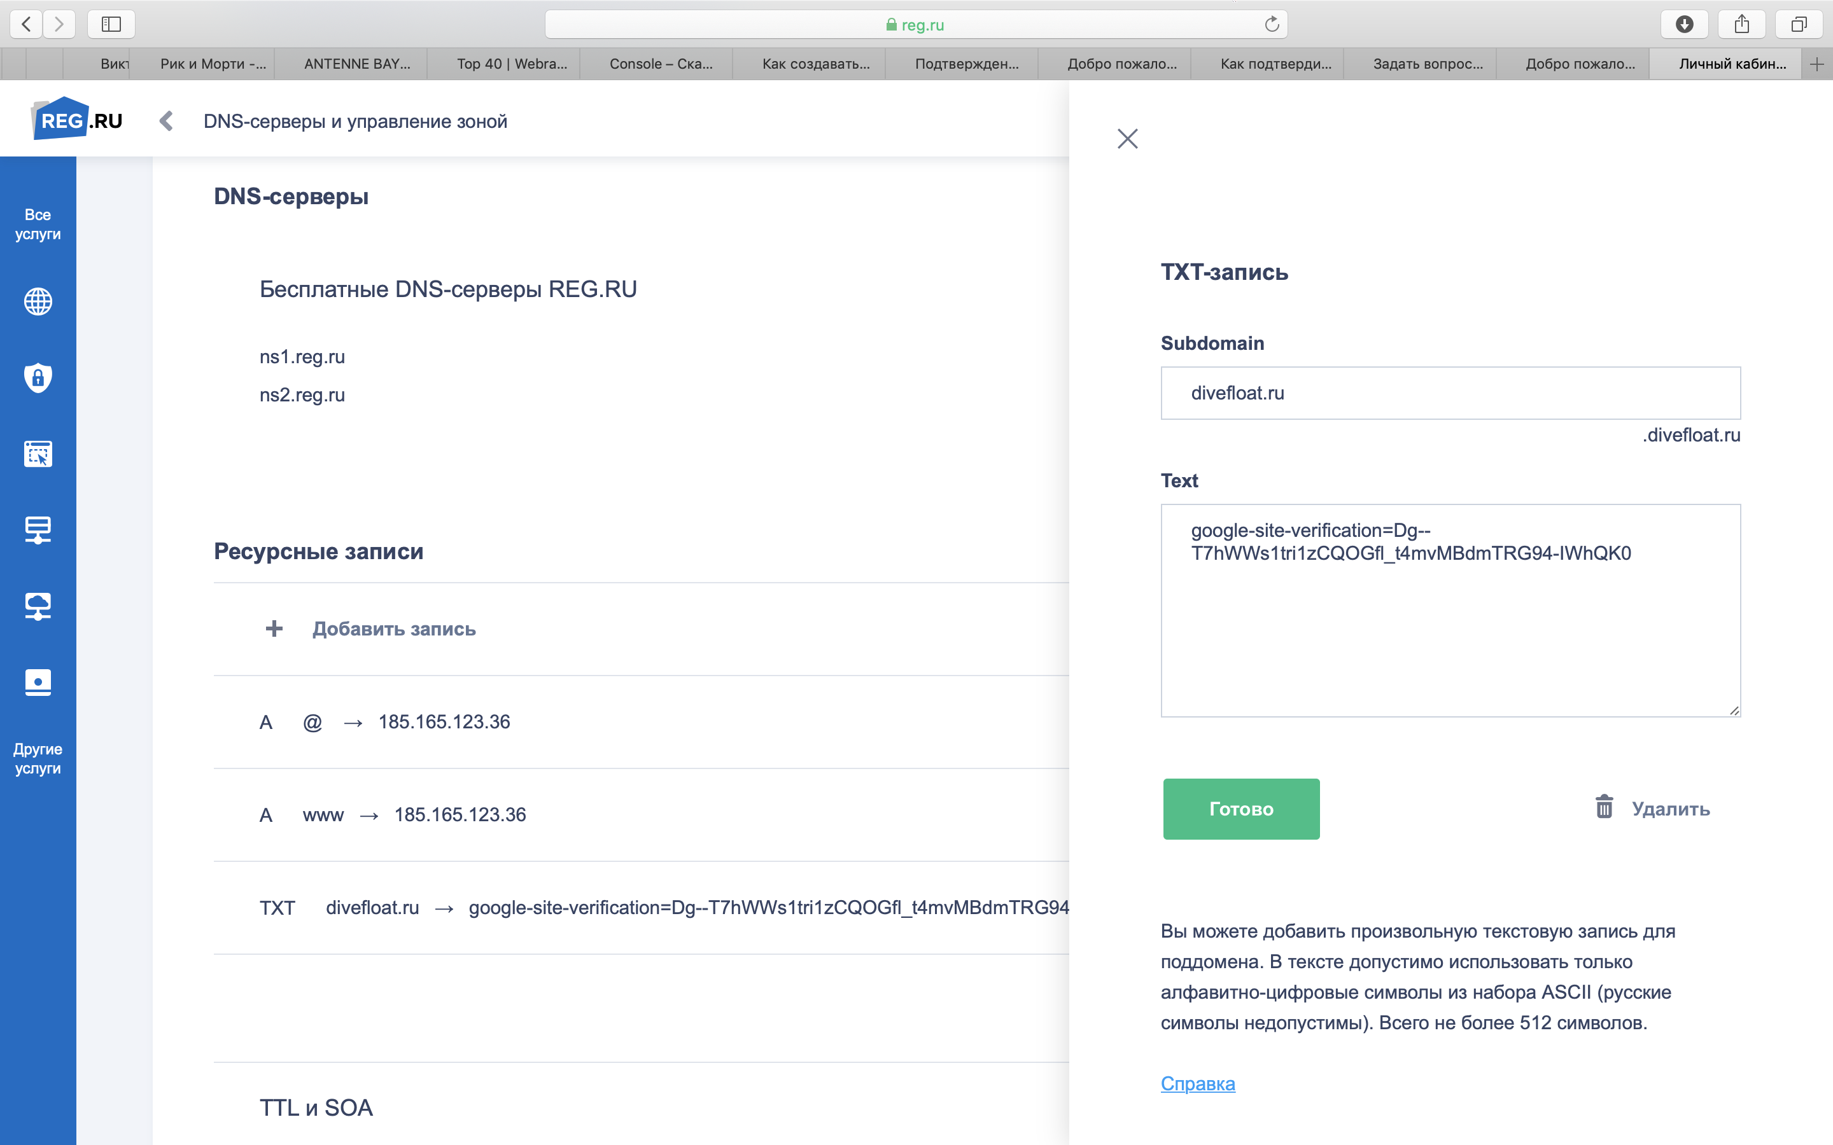Close the TXT-запись panel with the X icon
Viewport: 1833px width, 1145px height.
pos(1127,139)
